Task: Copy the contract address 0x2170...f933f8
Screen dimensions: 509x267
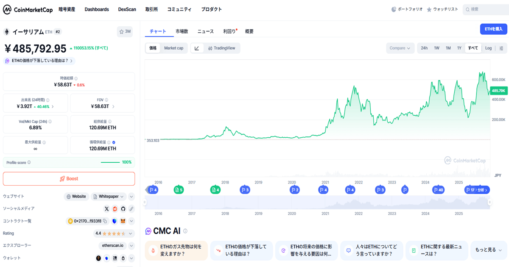Action: point(105,221)
